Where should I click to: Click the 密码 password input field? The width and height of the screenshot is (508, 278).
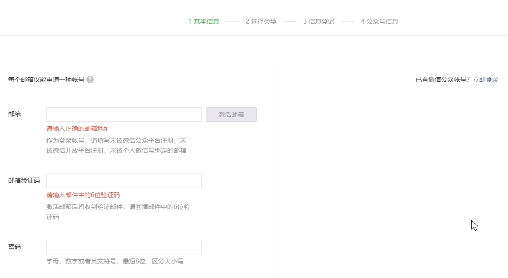click(124, 247)
